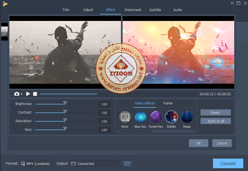Click the Saturation value field
This screenshot has height=171, width=248.
(x=105, y=121)
